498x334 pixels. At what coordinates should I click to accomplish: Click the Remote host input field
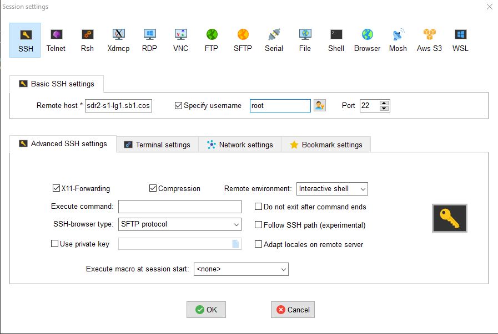click(x=118, y=106)
